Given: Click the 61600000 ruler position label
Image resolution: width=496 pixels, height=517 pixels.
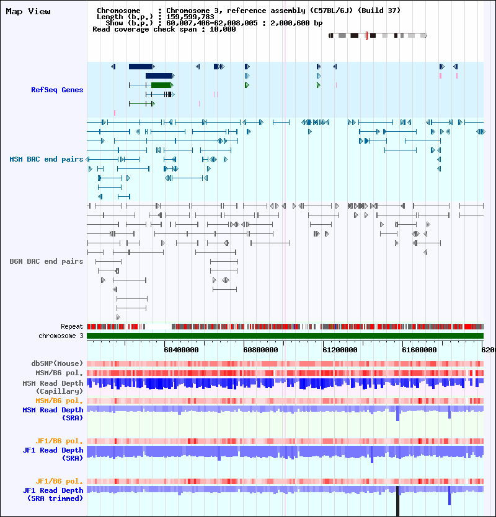Looking at the screenshot, I should [x=419, y=350].
